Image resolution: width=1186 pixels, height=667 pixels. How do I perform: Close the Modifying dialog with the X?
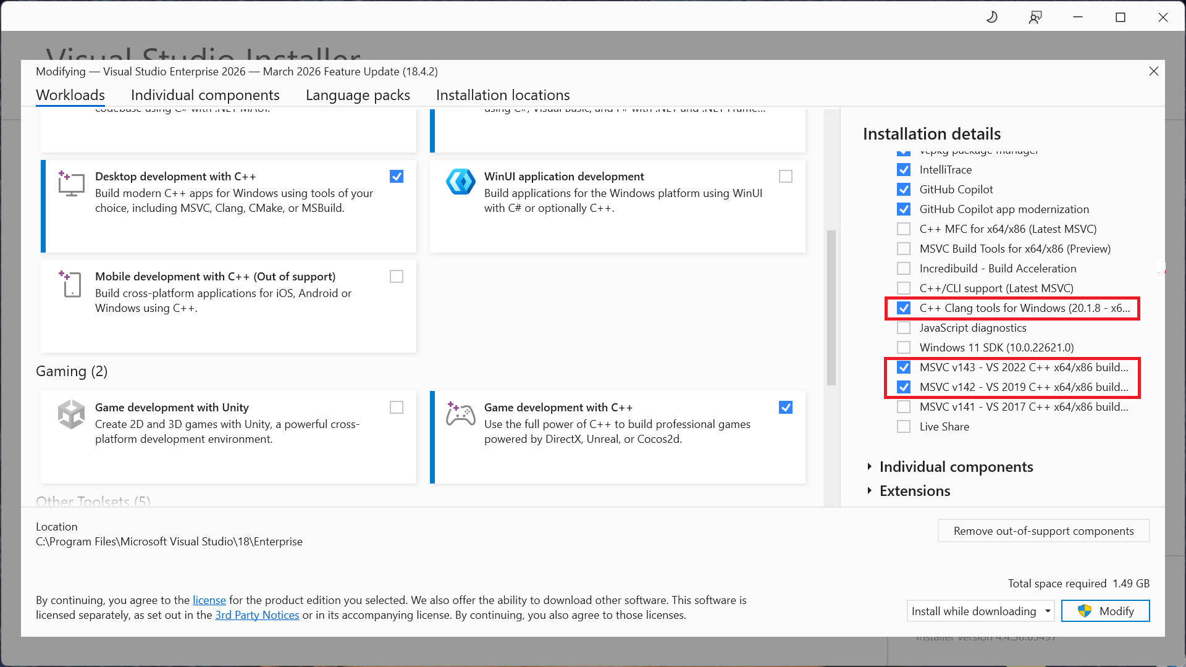coord(1153,71)
